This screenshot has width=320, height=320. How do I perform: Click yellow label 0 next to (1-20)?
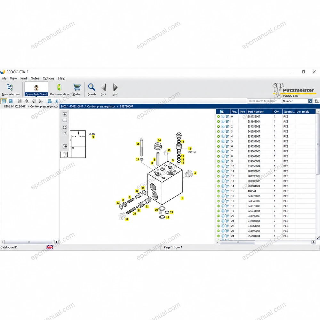click(93, 137)
